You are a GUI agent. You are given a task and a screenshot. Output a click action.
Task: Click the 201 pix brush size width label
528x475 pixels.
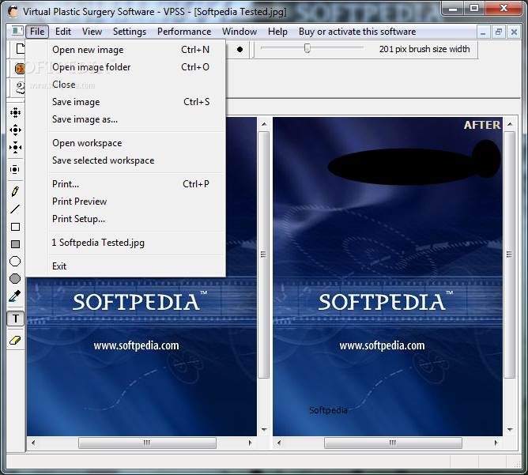[x=424, y=49]
